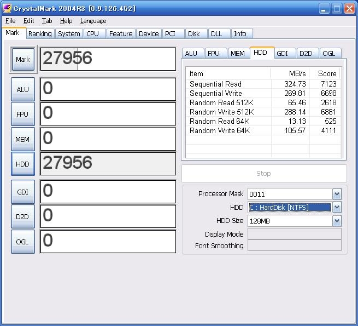
Task: Click the Font Smoothing field
Action: pyautogui.click(x=295, y=245)
